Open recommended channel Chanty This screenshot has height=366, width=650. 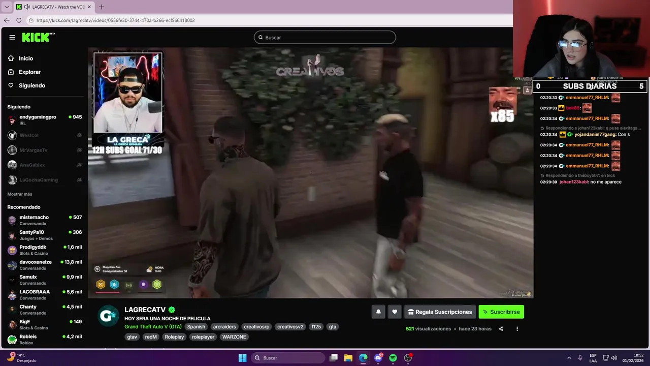(44, 310)
